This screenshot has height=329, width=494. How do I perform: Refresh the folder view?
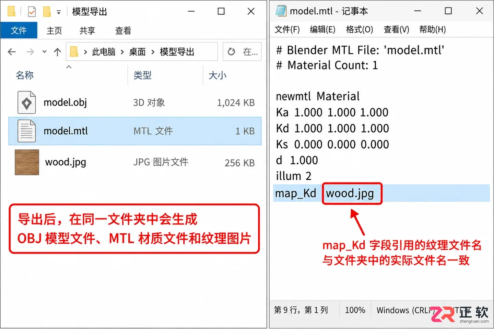(232, 52)
